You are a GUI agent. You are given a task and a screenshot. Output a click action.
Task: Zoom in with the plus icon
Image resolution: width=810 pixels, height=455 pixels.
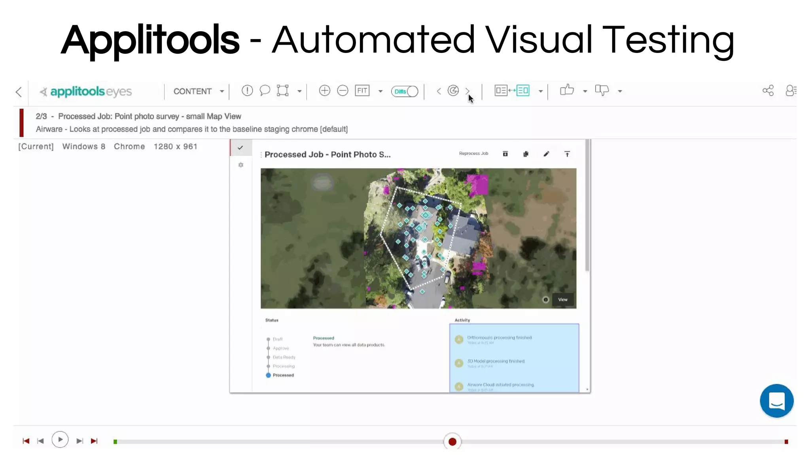pos(324,90)
